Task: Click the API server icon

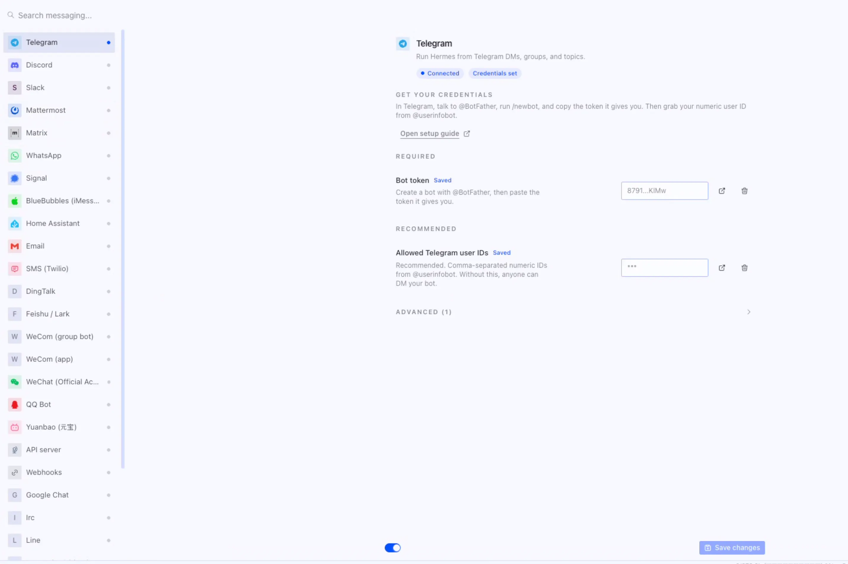Action: point(15,450)
